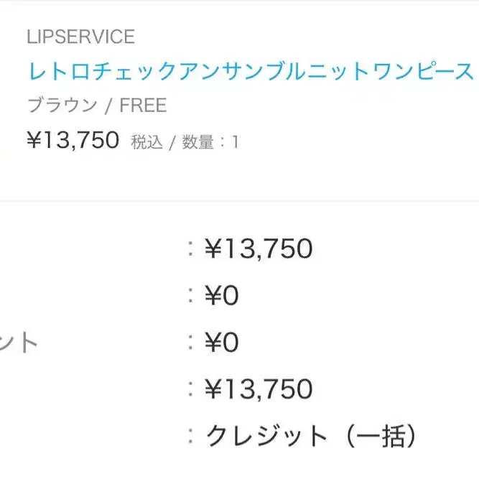
Task: Click the 税込 tax-included label
Action: pyautogui.click(x=147, y=142)
